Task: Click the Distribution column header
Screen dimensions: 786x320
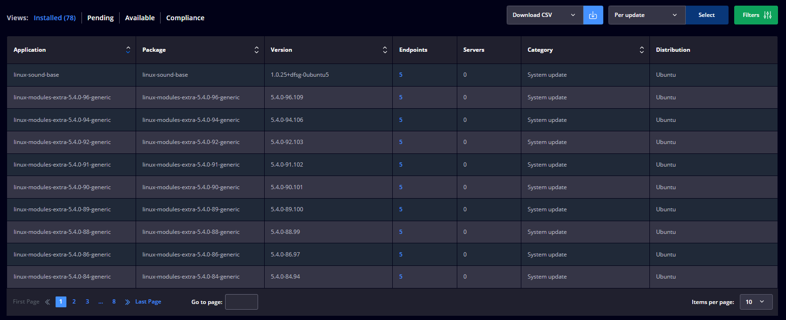Action: [673, 50]
